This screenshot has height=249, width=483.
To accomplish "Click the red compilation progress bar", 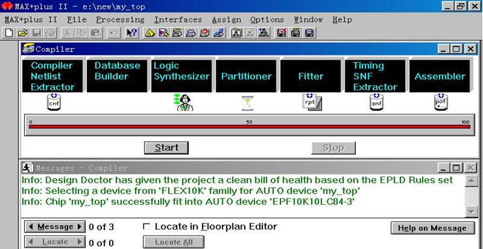I will [x=249, y=127].
